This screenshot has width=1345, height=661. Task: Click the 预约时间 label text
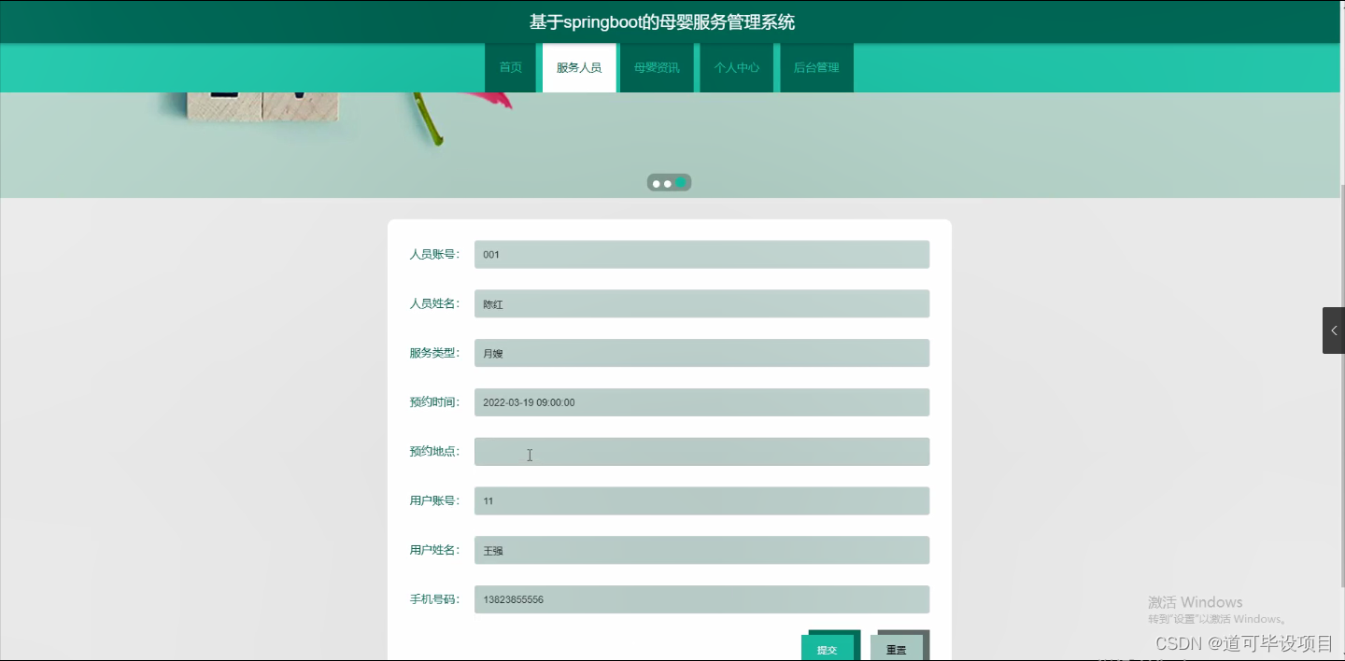(x=434, y=402)
